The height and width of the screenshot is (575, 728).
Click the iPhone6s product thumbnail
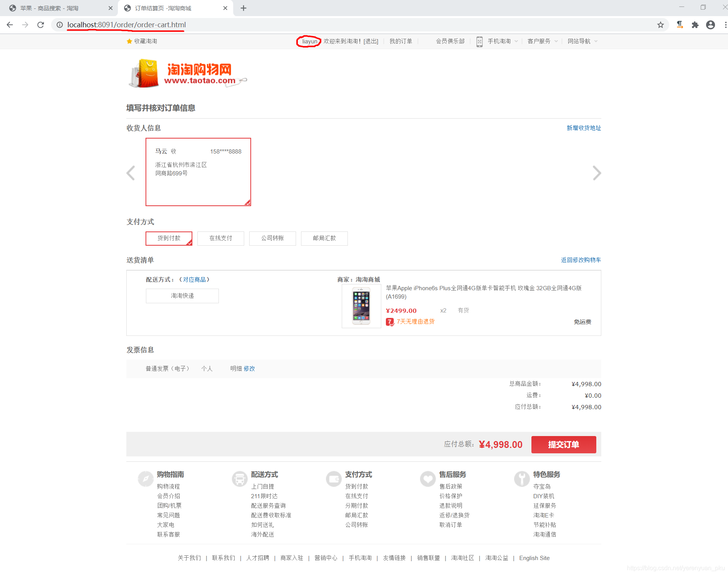tap(361, 306)
